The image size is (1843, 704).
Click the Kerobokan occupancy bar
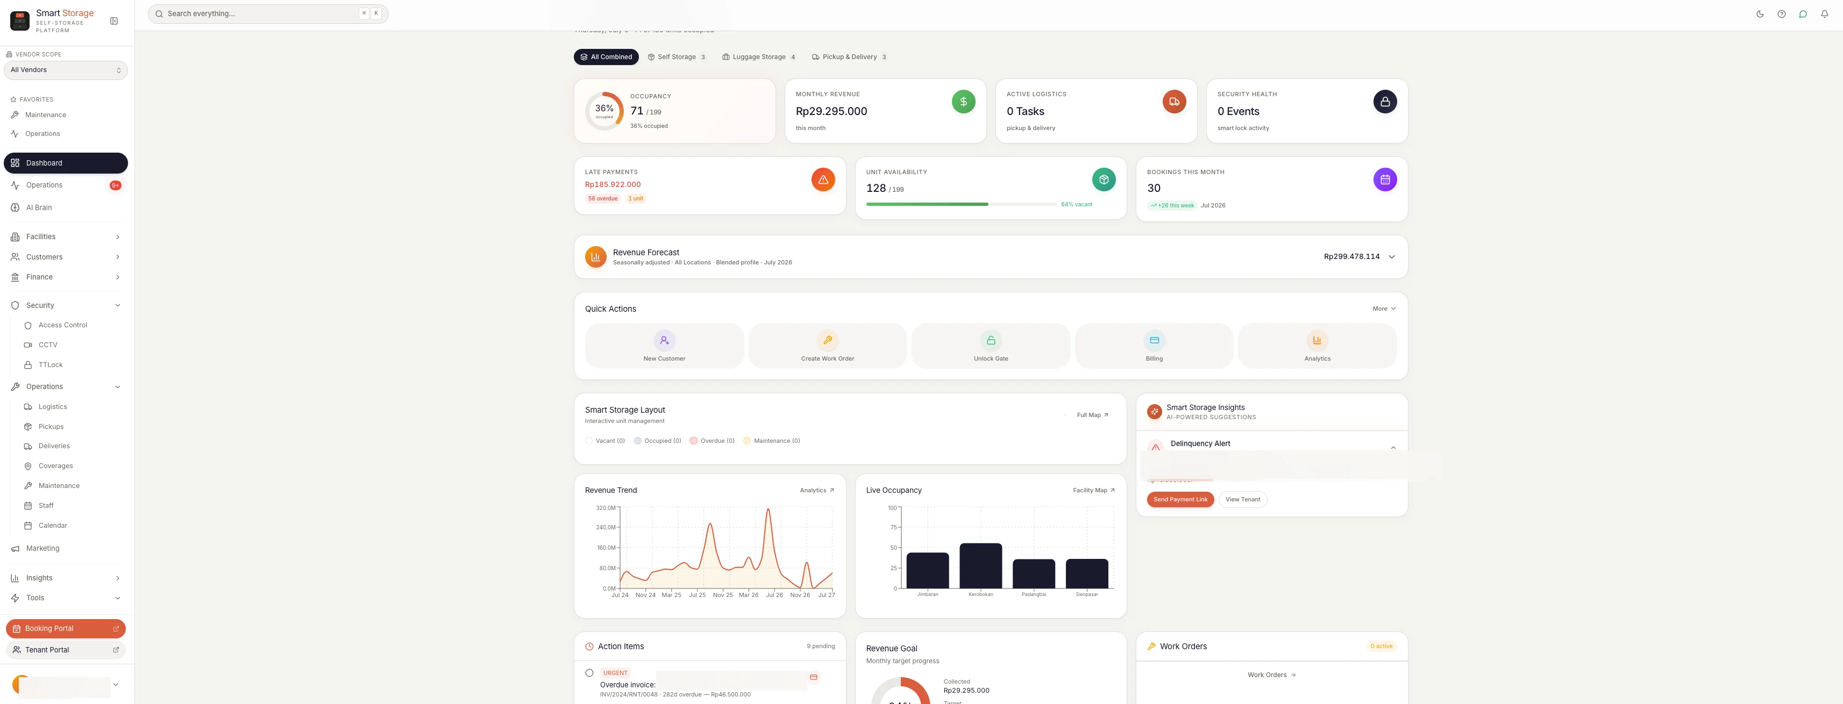980,565
